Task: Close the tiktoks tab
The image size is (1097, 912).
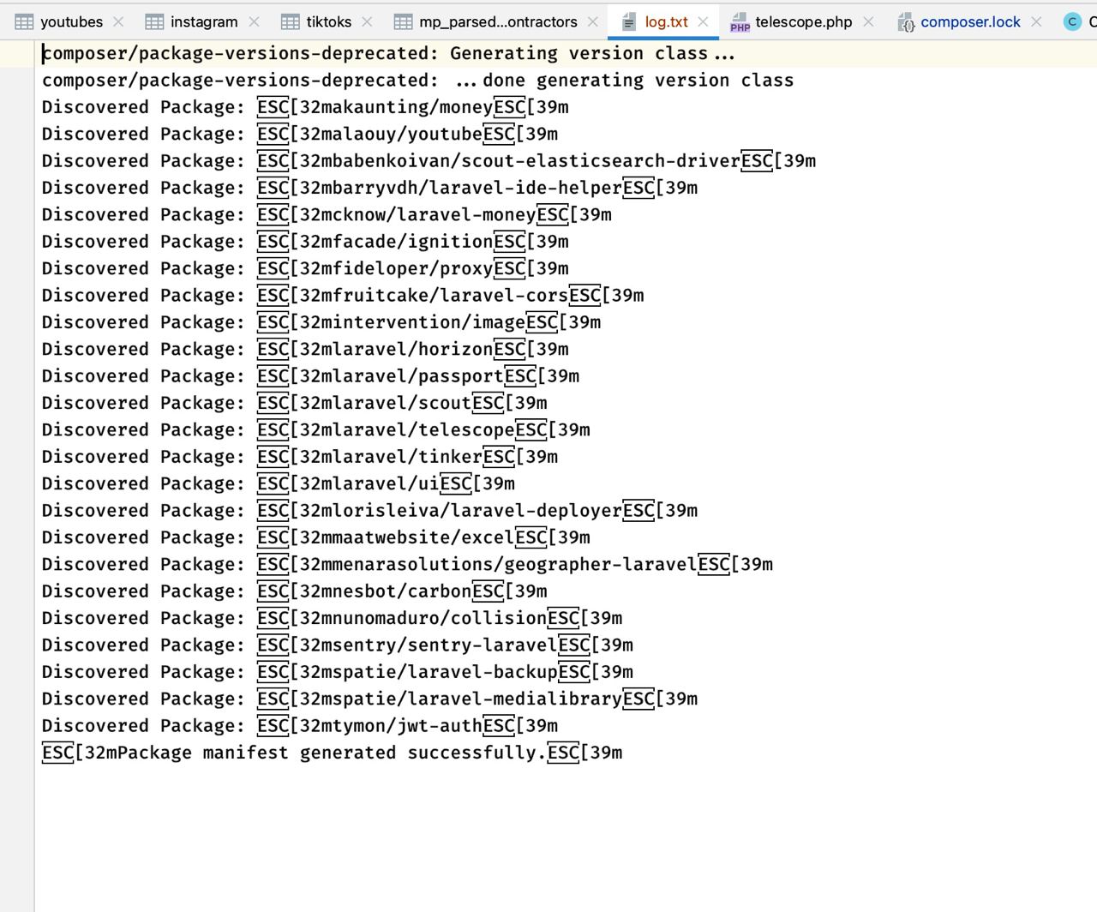Action: pos(367,21)
